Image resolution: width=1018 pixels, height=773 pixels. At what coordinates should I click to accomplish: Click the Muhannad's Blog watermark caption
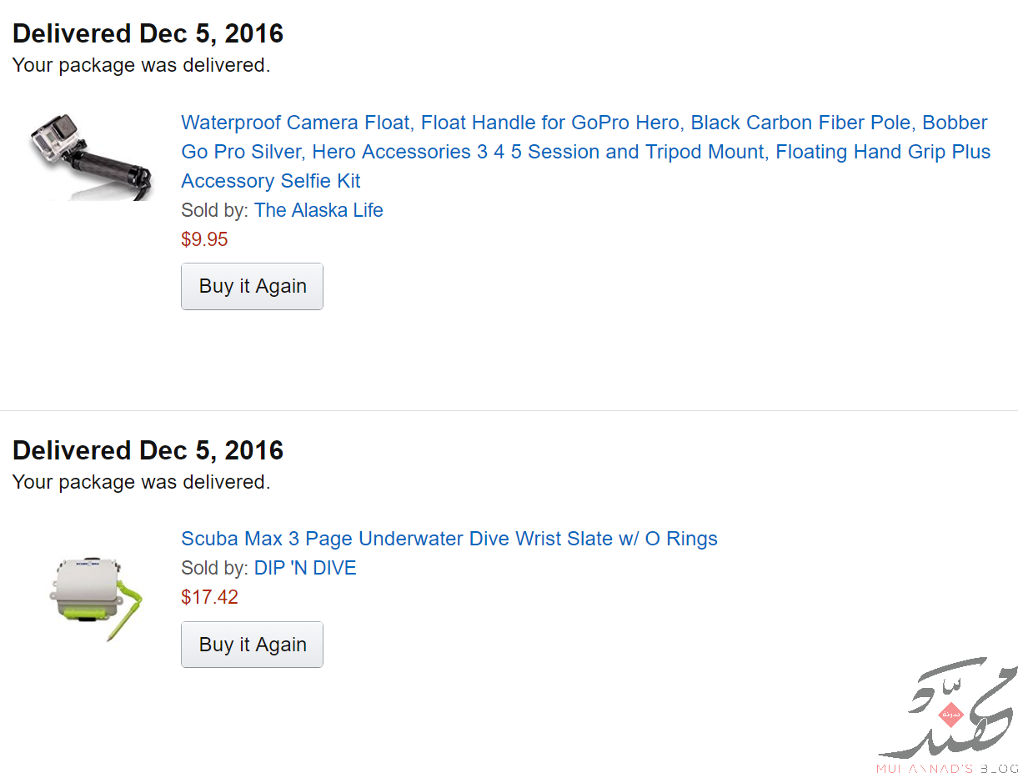(x=947, y=767)
